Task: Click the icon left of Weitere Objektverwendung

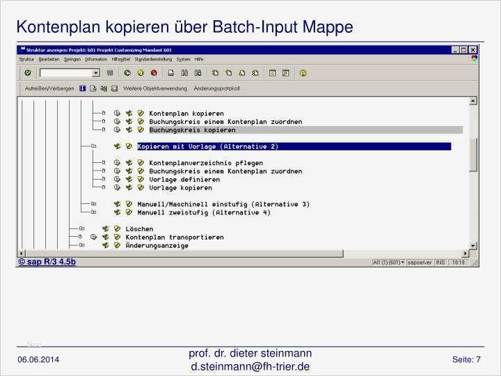Action: [x=114, y=88]
